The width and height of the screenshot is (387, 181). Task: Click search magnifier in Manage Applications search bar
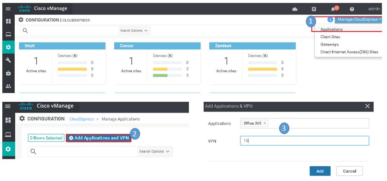coord(33,152)
